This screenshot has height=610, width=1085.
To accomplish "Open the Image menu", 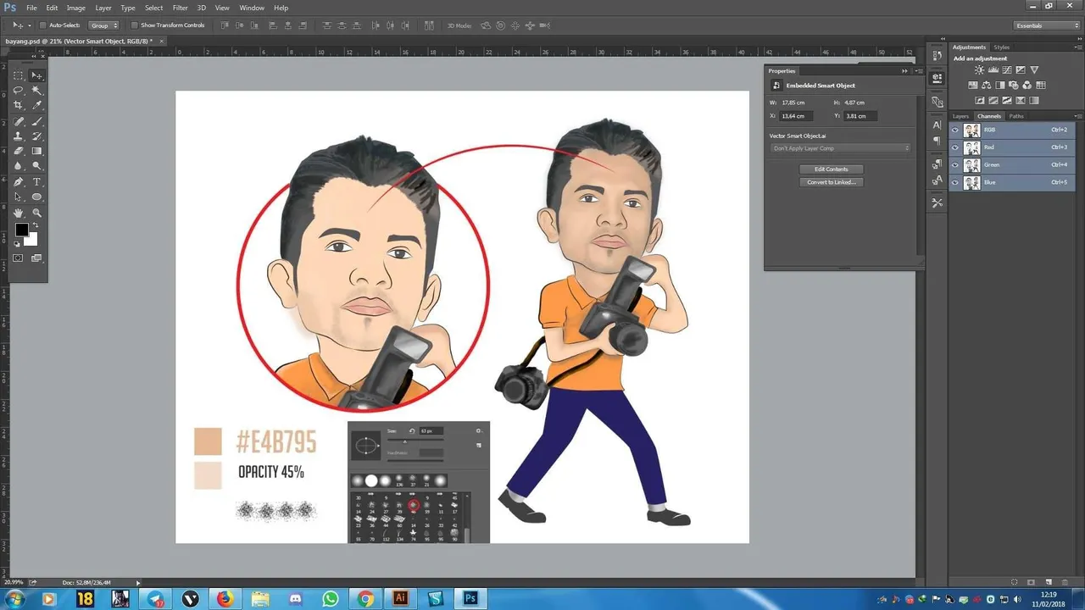I will point(76,8).
